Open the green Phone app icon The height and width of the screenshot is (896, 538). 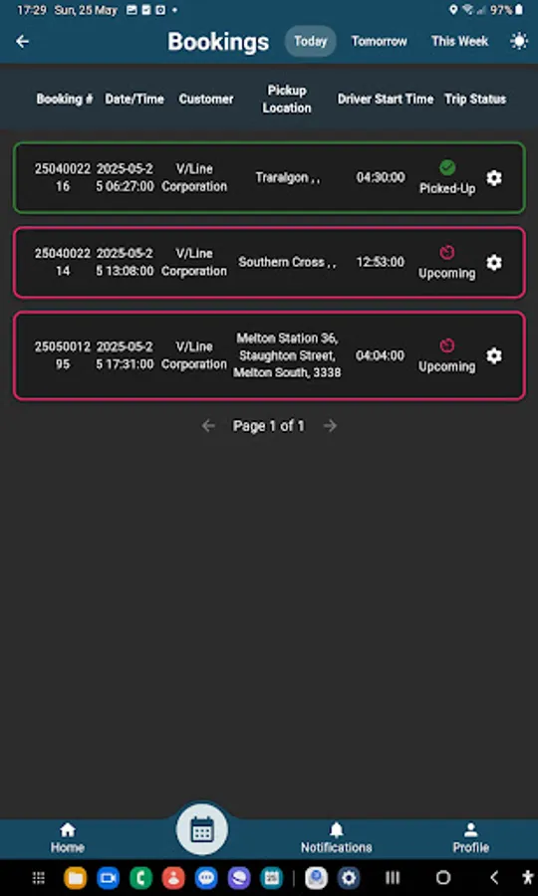coord(140,878)
